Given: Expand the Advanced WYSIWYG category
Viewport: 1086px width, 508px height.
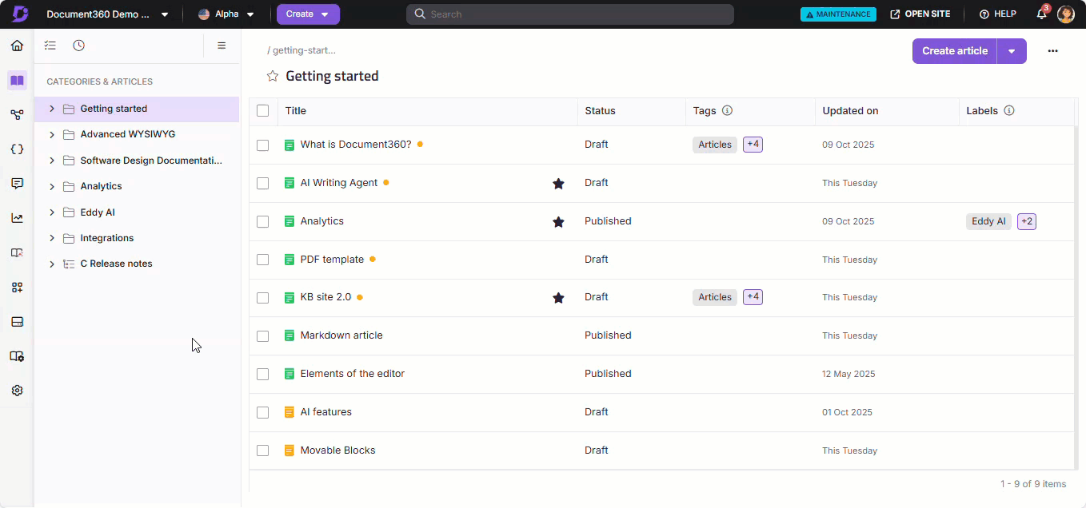Looking at the screenshot, I should [52, 134].
